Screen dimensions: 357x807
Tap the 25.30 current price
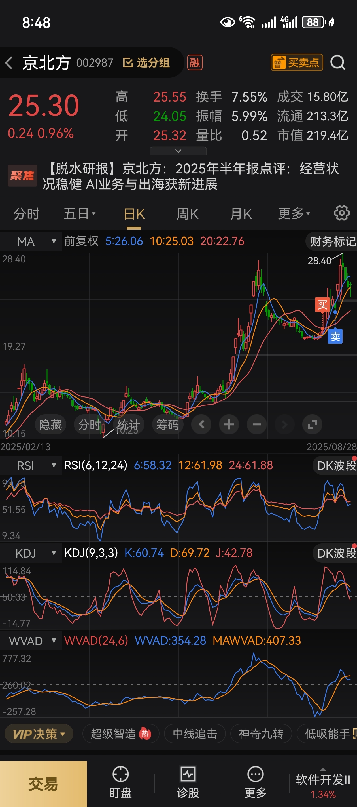[x=43, y=106]
